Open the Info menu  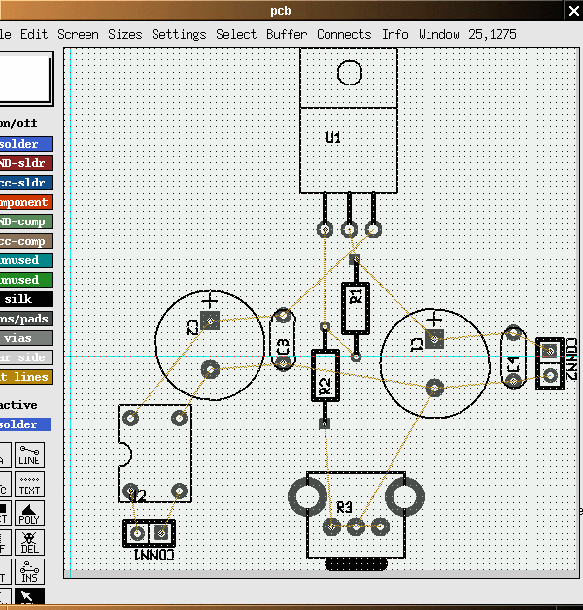[394, 34]
